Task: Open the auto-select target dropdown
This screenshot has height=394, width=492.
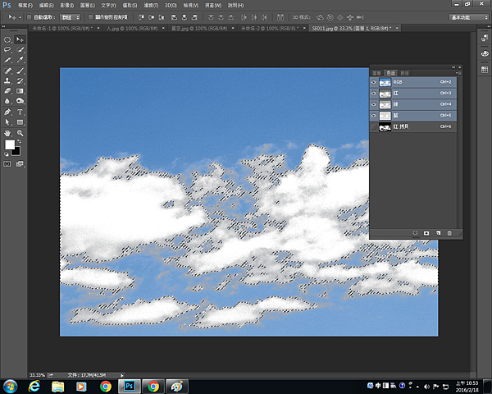Action: click(71, 16)
